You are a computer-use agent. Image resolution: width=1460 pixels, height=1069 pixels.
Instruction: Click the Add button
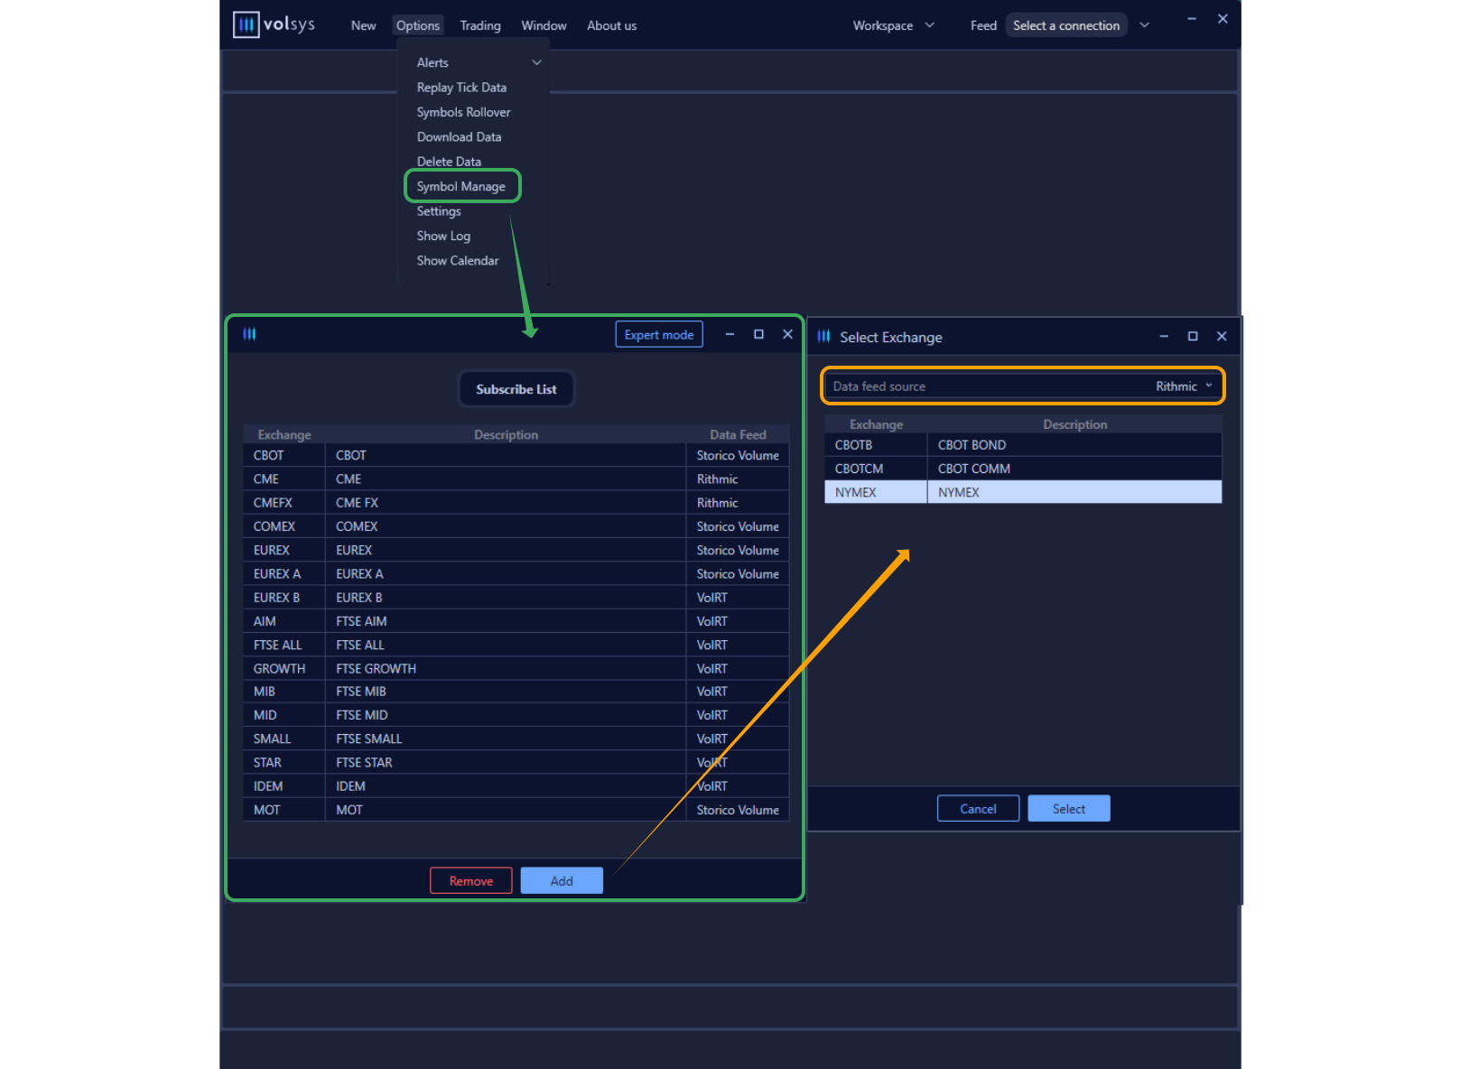pyautogui.click(x=562, y=880)
